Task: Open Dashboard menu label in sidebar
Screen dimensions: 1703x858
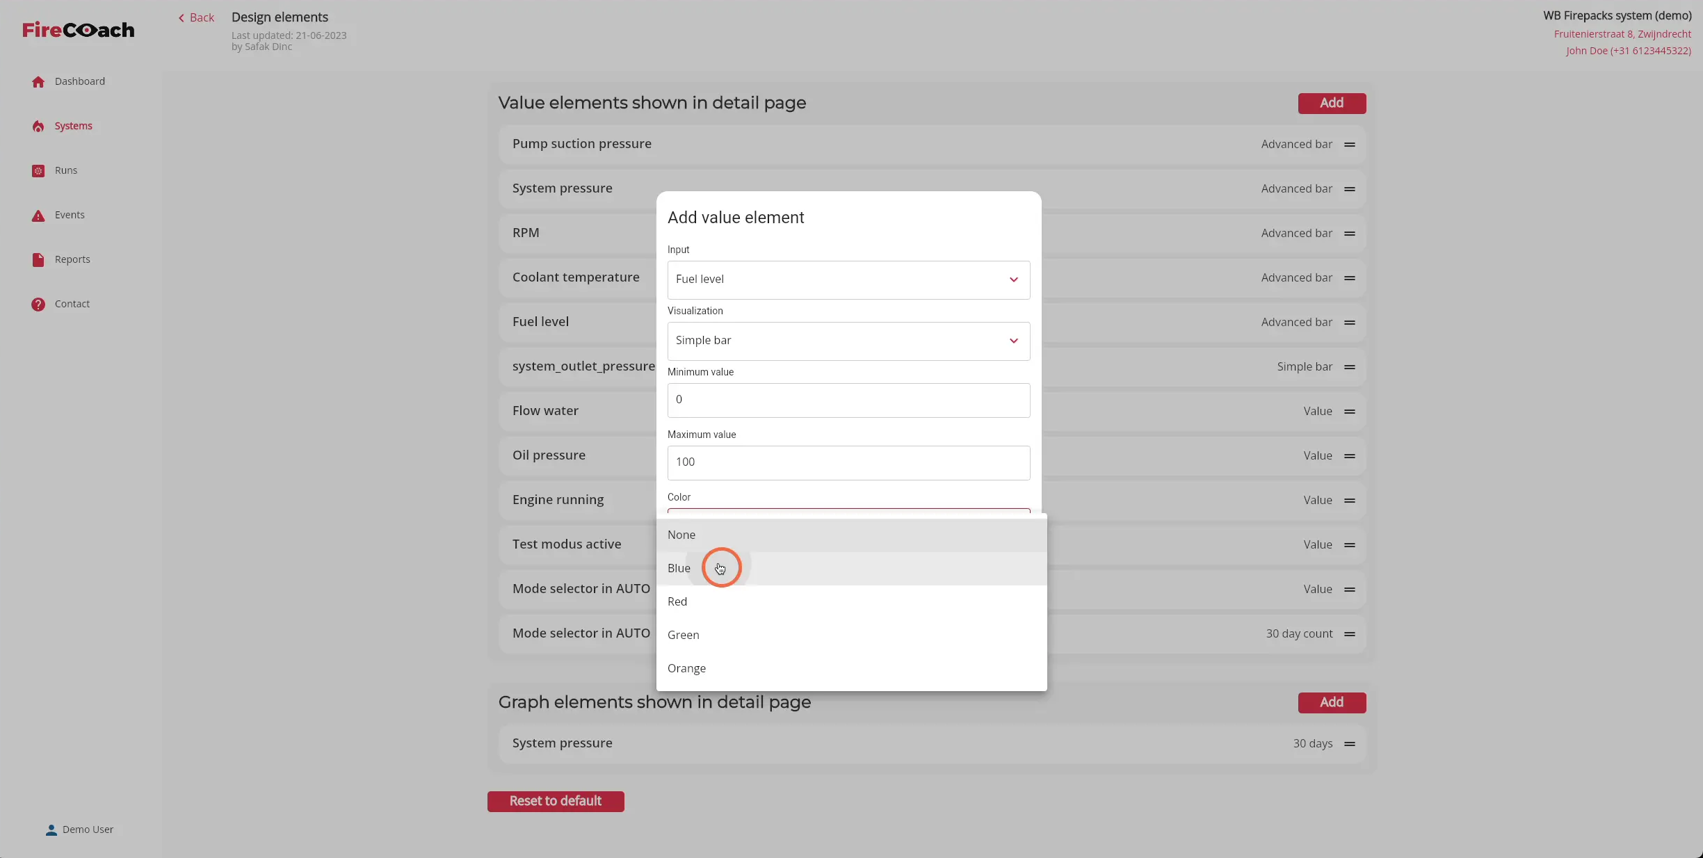Action: coord(80,81)
